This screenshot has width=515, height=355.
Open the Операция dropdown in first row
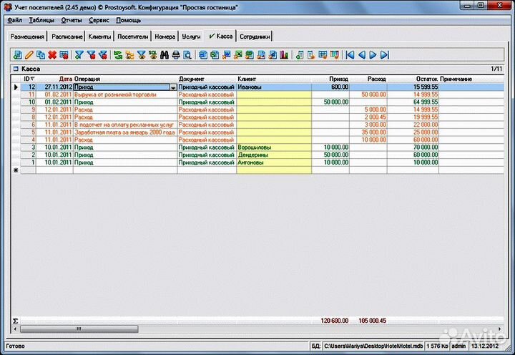click(172, 87)
